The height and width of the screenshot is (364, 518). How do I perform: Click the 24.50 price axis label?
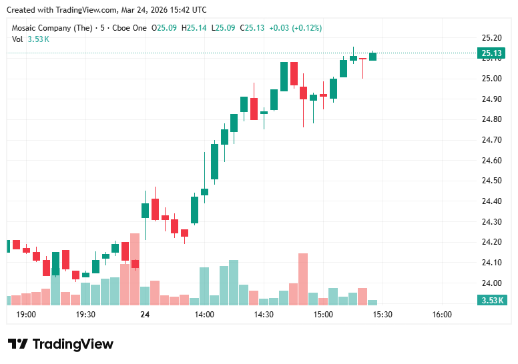coord(491,181)
